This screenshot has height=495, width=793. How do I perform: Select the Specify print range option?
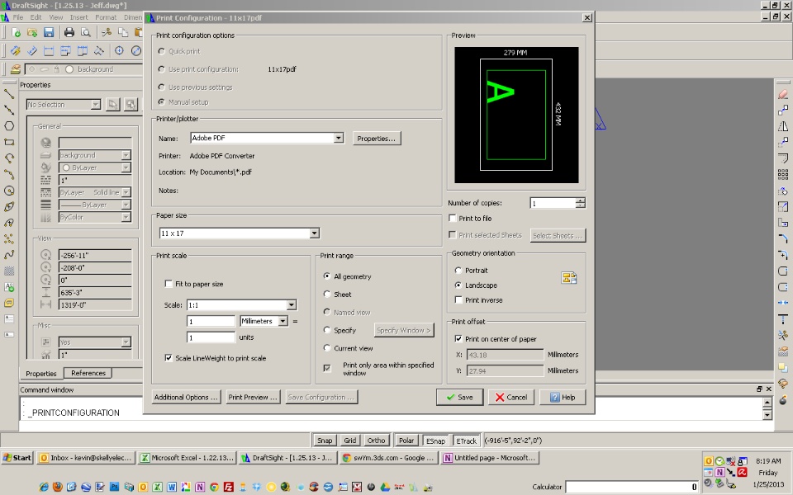pos(327,330)
